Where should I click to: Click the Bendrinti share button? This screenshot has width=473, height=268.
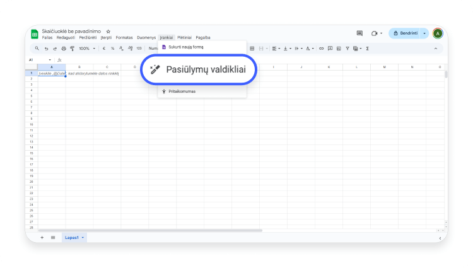(x=406, y=33)
